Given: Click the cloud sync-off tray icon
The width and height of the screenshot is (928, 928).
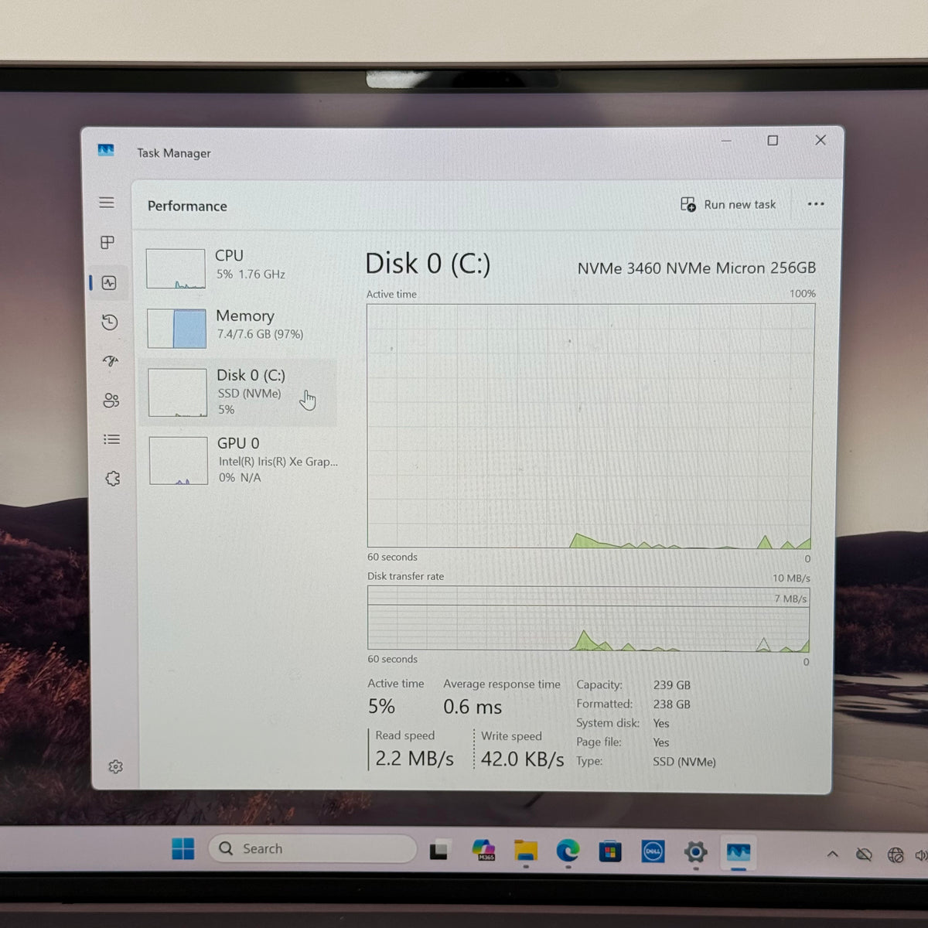Looking at the screenshot, I should point(864,855).
